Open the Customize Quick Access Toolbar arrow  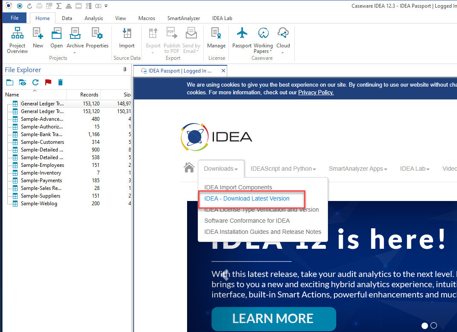(x=106, y=6)
